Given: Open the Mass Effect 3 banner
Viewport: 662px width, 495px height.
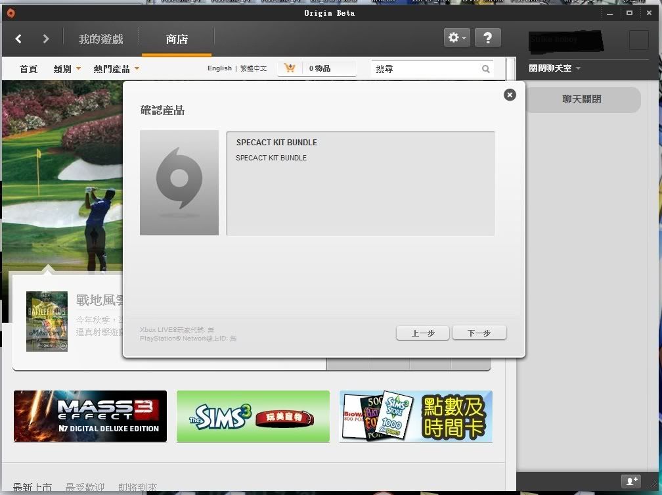Looking at the screenshot, I should [x=90, y=416].
